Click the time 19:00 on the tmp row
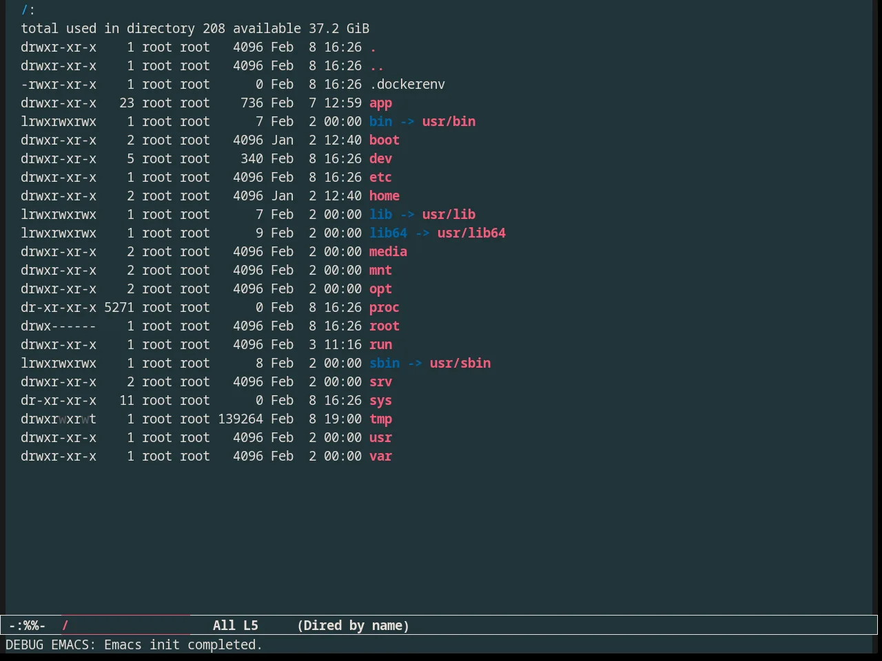This screenshot has height=661, width=882. coord(342,419)
